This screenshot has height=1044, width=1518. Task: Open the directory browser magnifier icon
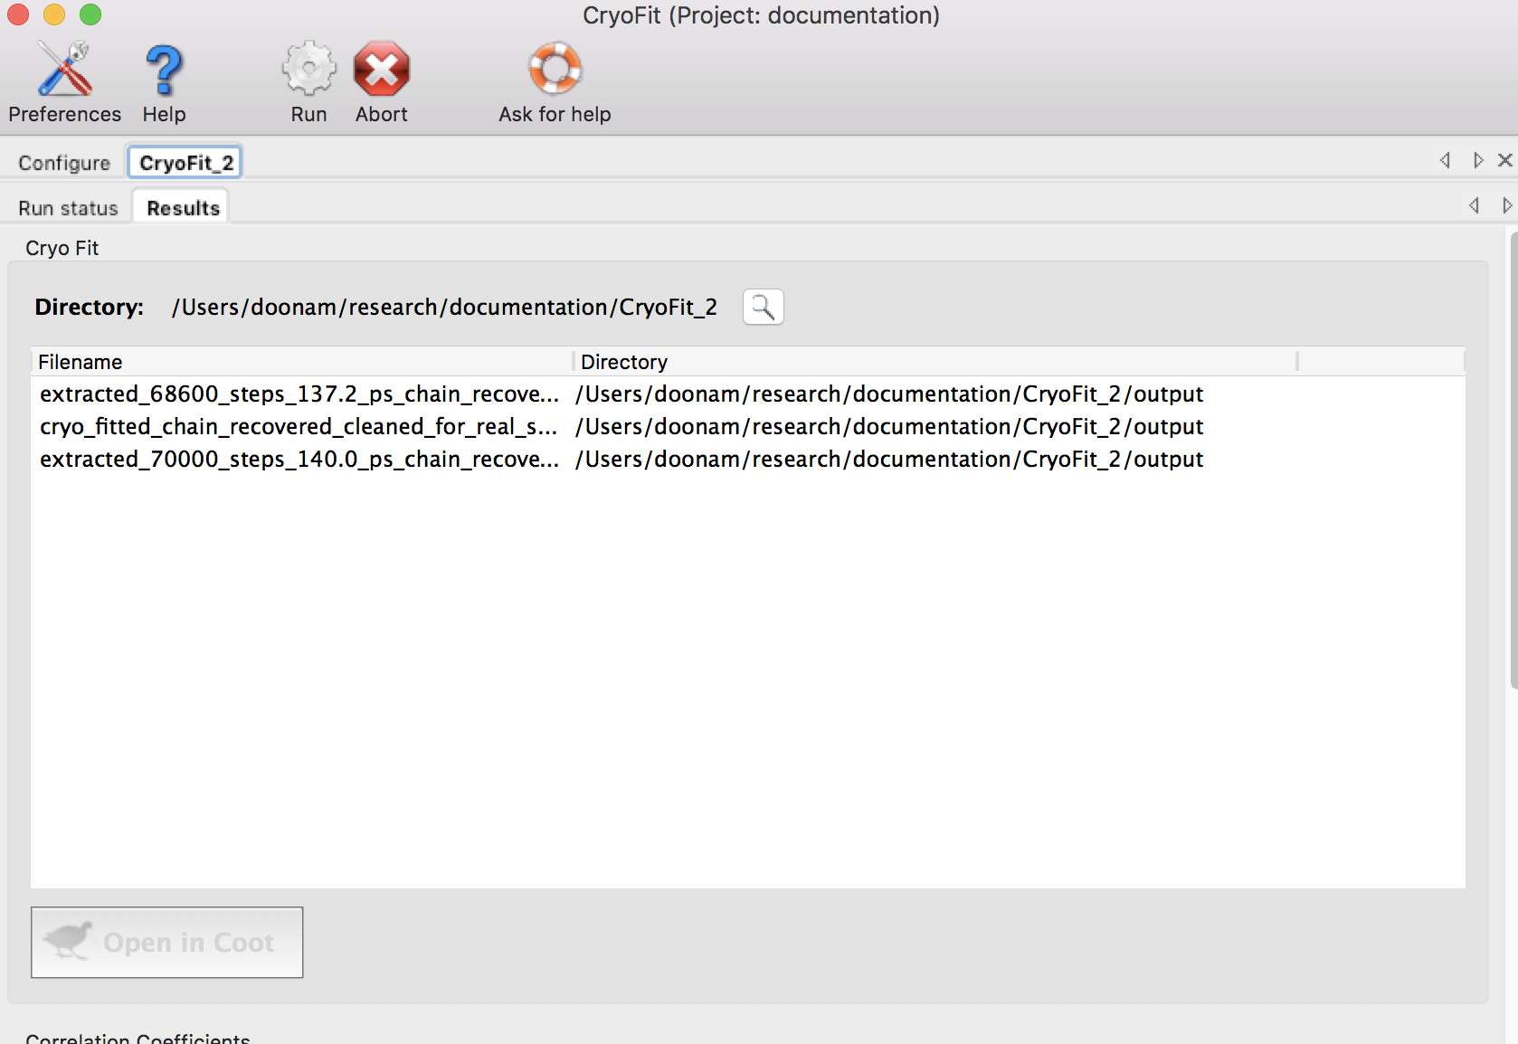763,307
